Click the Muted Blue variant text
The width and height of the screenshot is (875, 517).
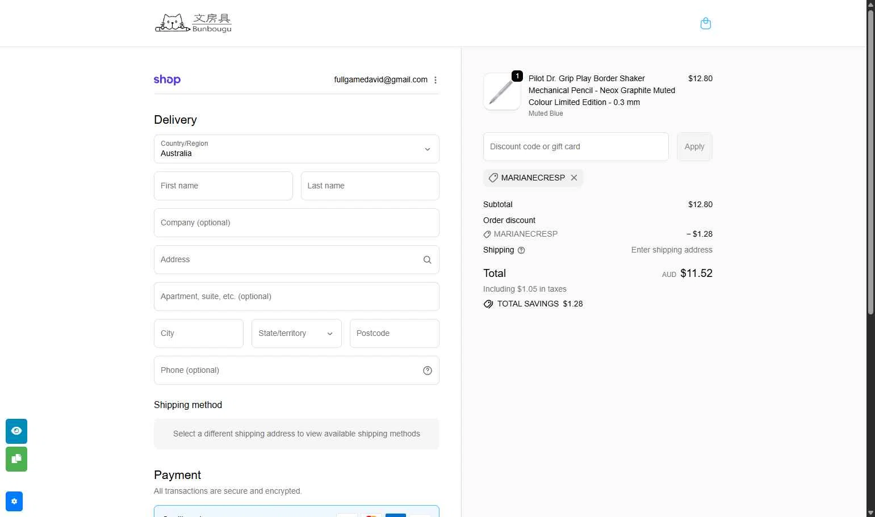(x=546, y=114)
